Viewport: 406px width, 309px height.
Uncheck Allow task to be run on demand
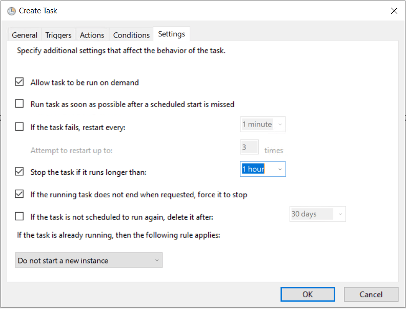tap(19, 82)
